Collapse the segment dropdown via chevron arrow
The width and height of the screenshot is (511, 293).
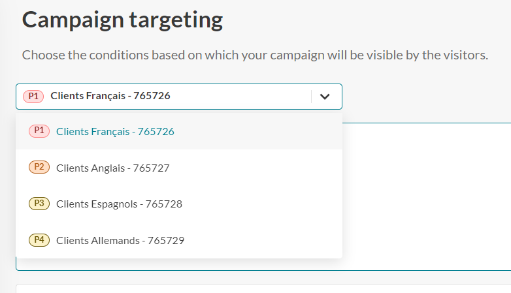(x=325, y=97)
